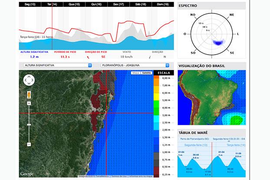Click the VISUALIZAÇÃO DO BRASIL header
The height and width of the screenshot is (180, 270).
click(x=212, y=66)
